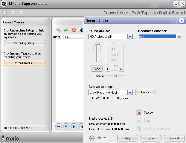Mute the preview speaker icon
Viewport: 186px width, 143px height.
[92, 138]
